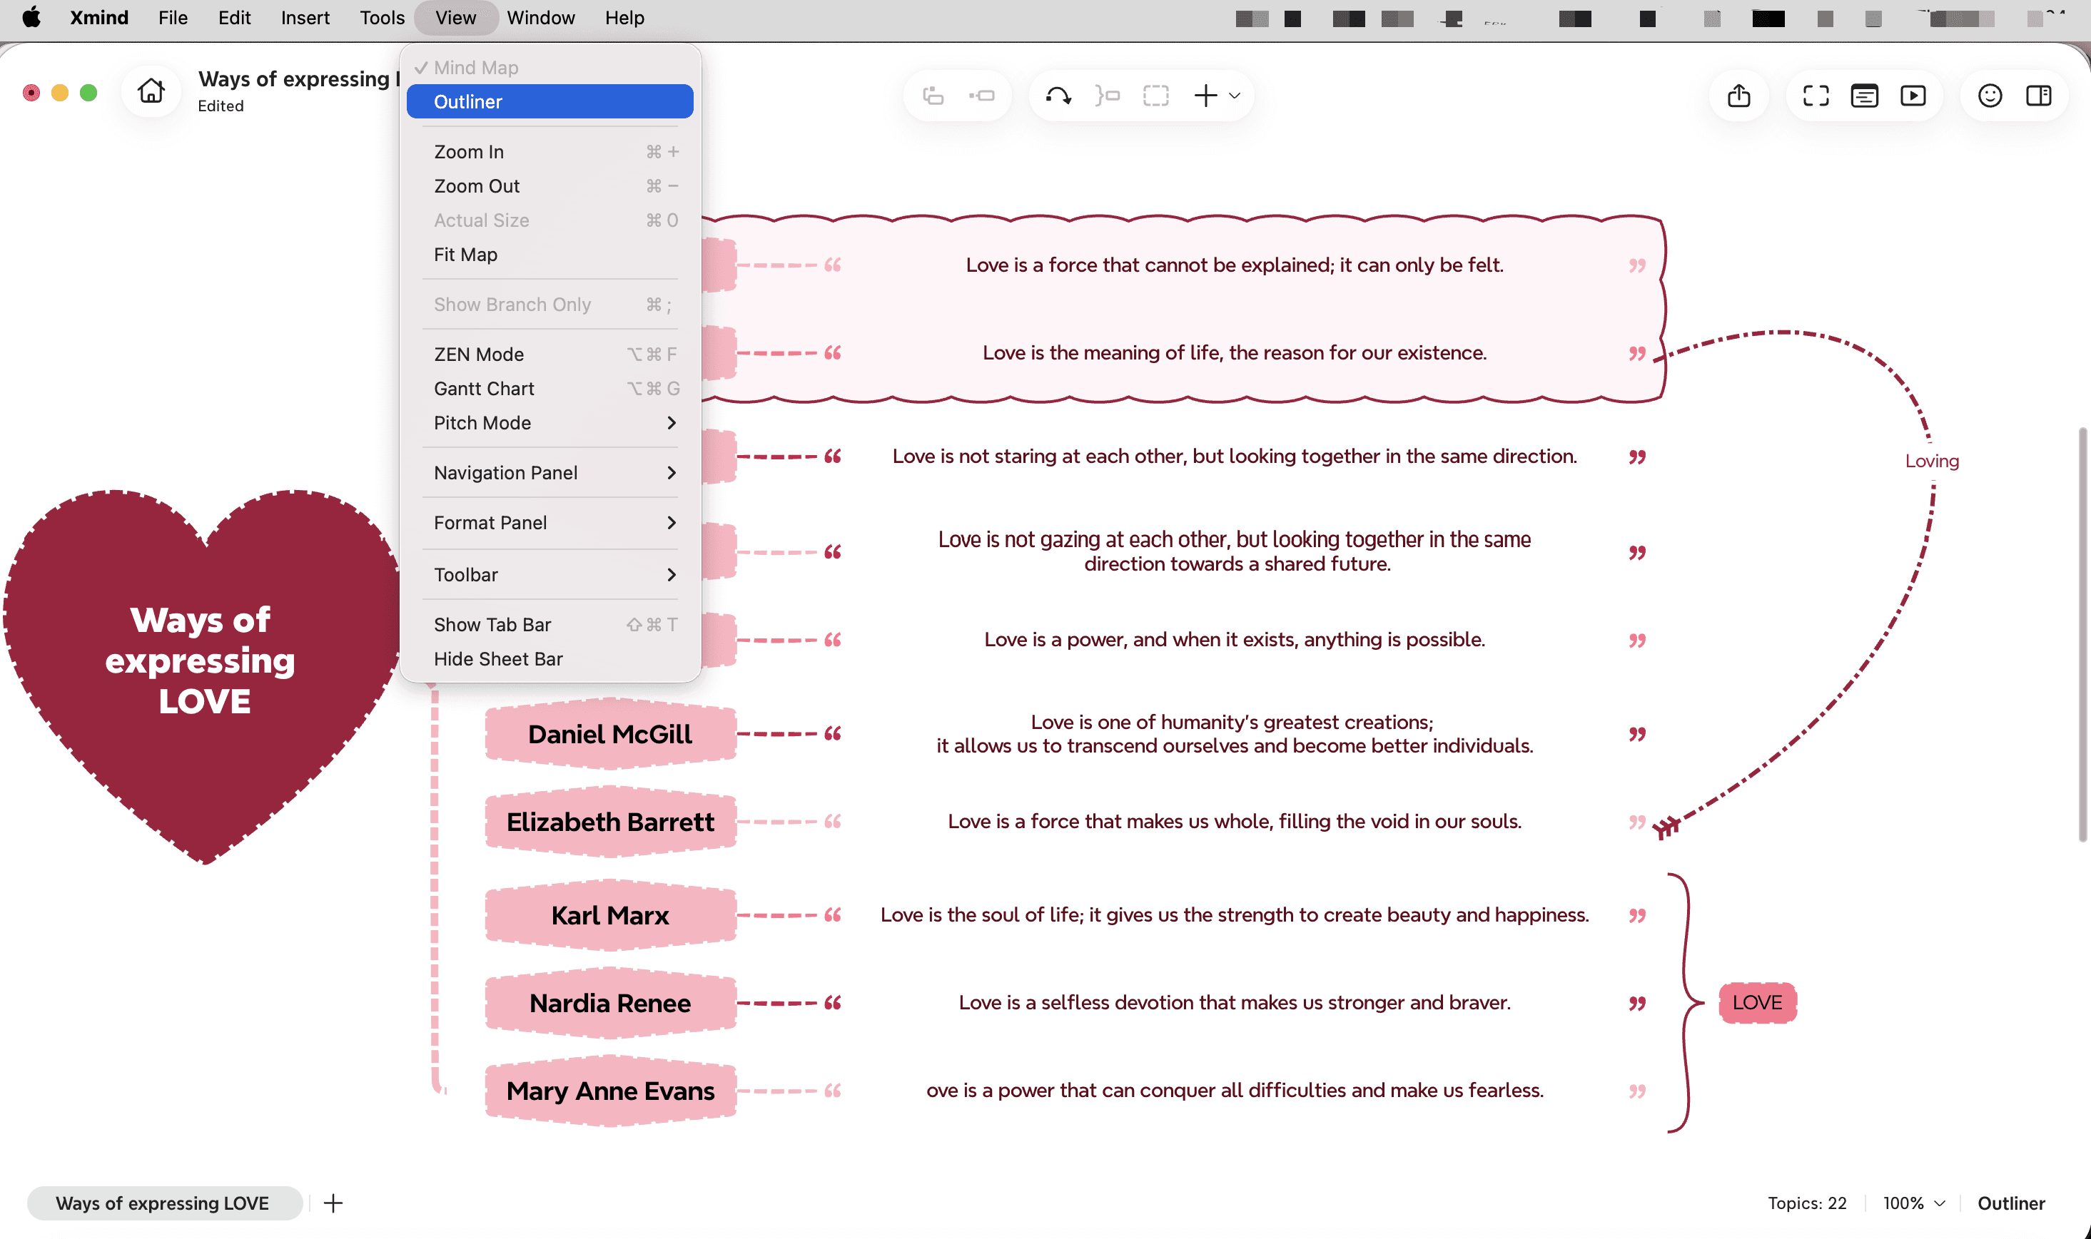Select Fit Map menu entry
This screenshot has width=2091, height=1239.
point(550,255)
